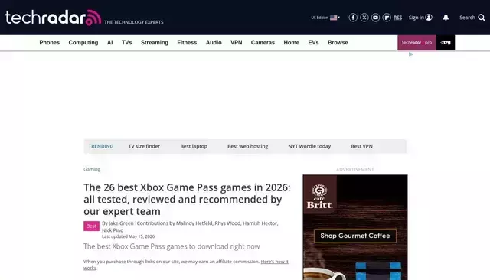The height and width of the screenshot is (280, 490).
Task: Click the Sign in text
Action: [x=416, y=18]
